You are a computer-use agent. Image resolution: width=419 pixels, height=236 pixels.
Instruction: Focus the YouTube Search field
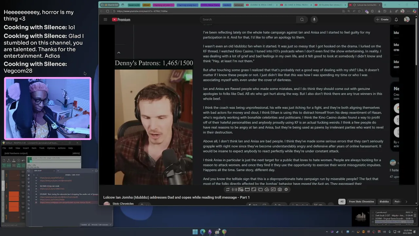(x=249, y=19)
